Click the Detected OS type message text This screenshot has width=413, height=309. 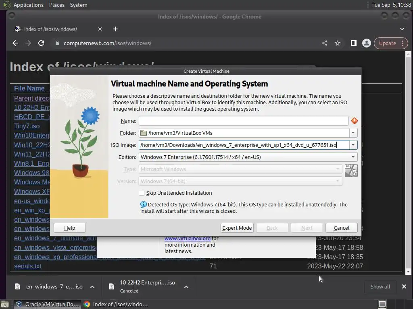tap(244, 208)
